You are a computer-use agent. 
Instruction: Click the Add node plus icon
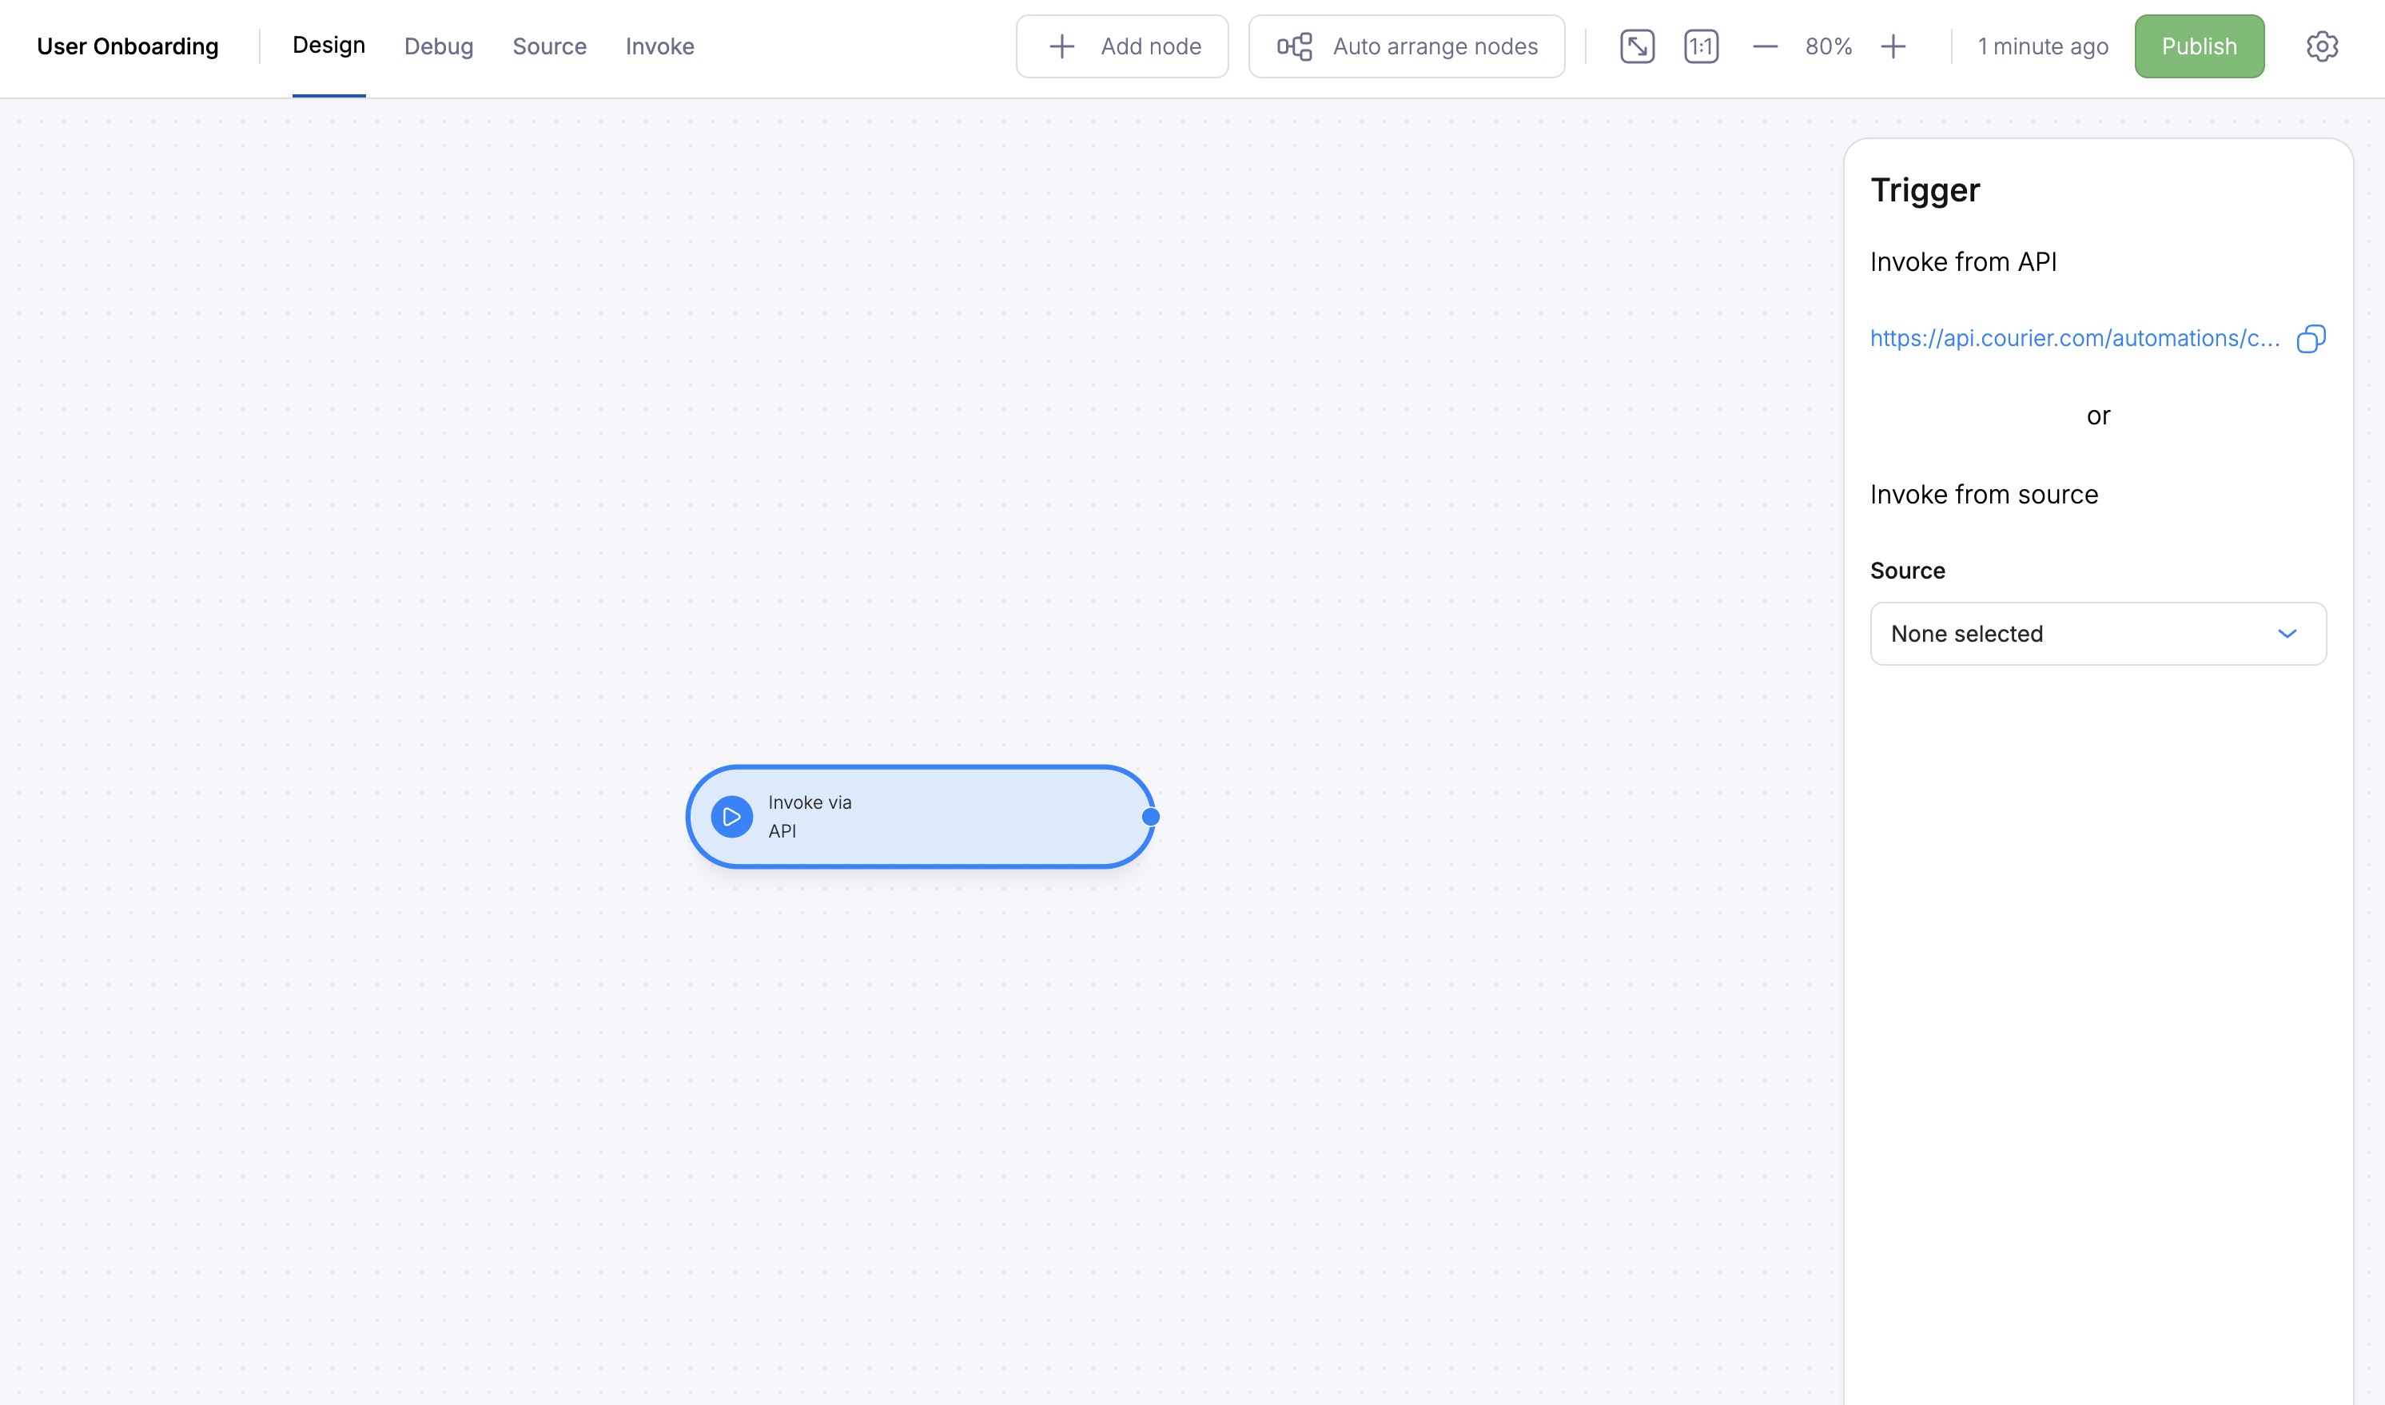pos(1061,46)
